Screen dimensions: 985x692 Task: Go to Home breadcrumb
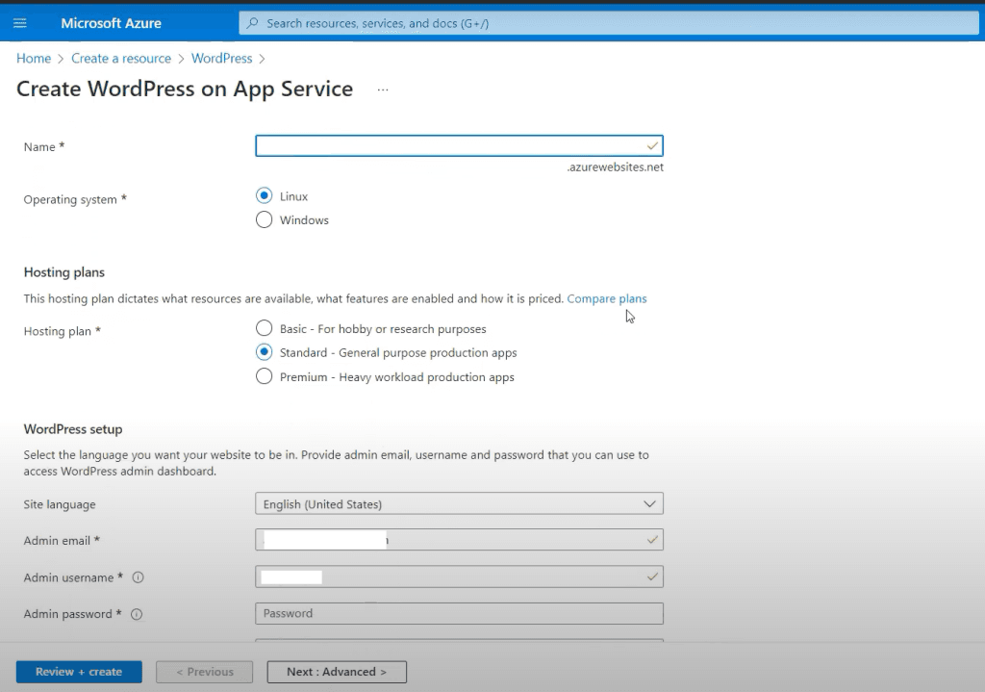click(34, 59)
